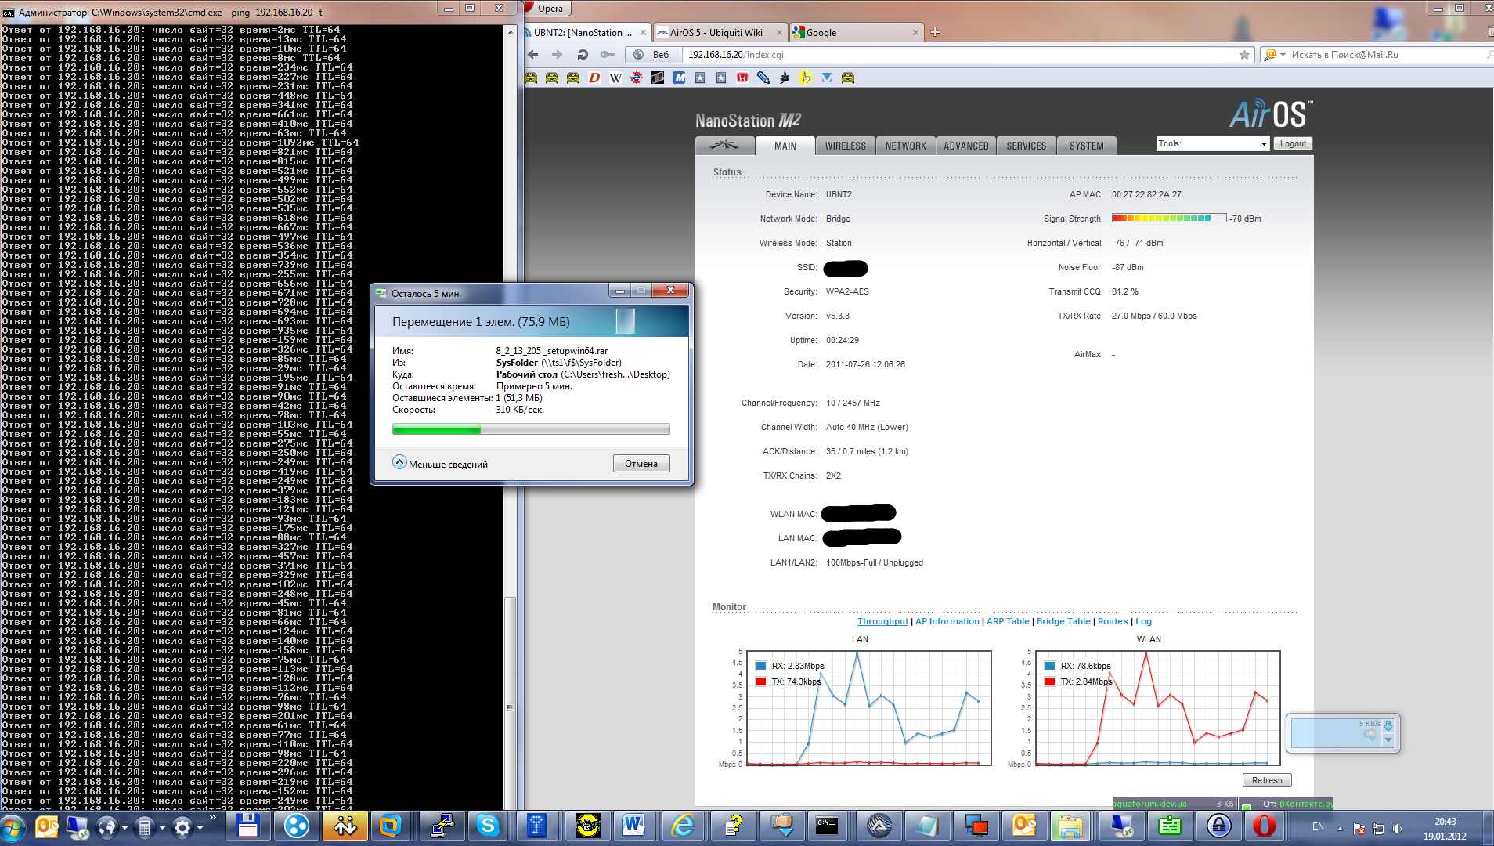Viewport: 1494px width, 846px height.
Task: Collapse details with Меньше сведений
Action: tap(440, 463)
